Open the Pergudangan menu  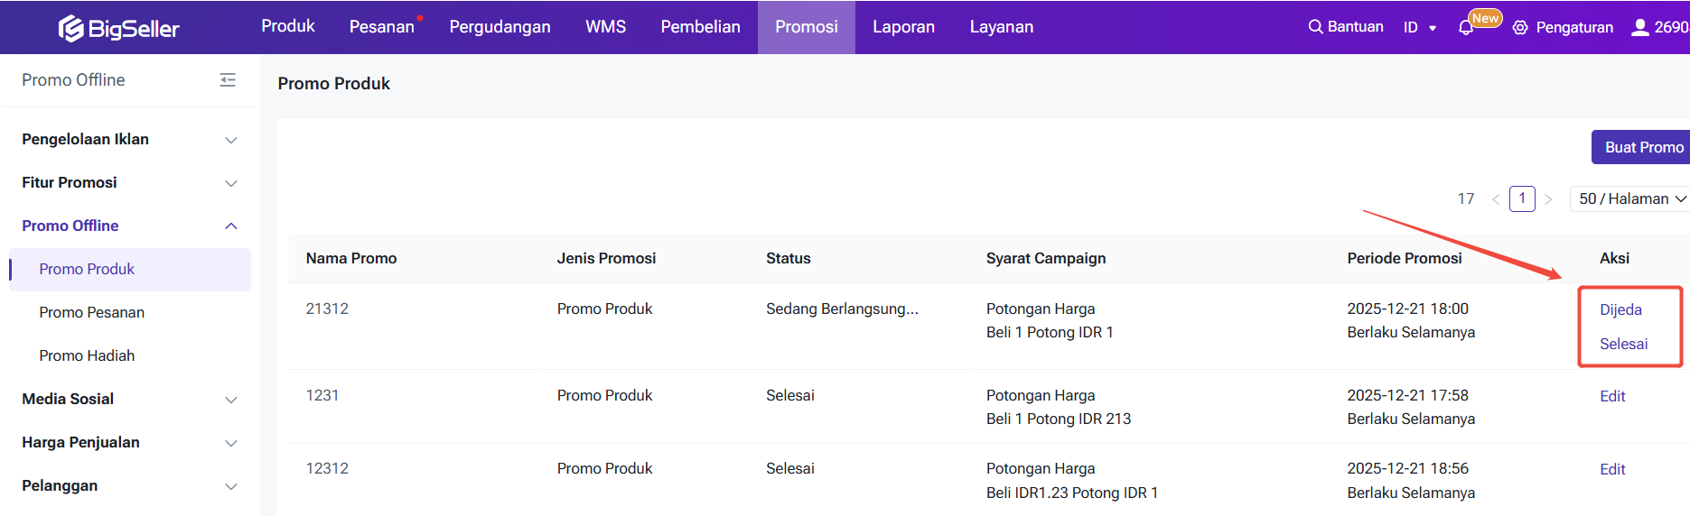(500, 27)
